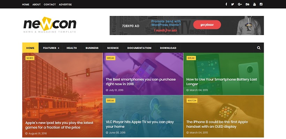The height and width of the screenshot is (139, 286).
Task: Click BREAK tag on purple smartphones card
Action: pos(111,58)
